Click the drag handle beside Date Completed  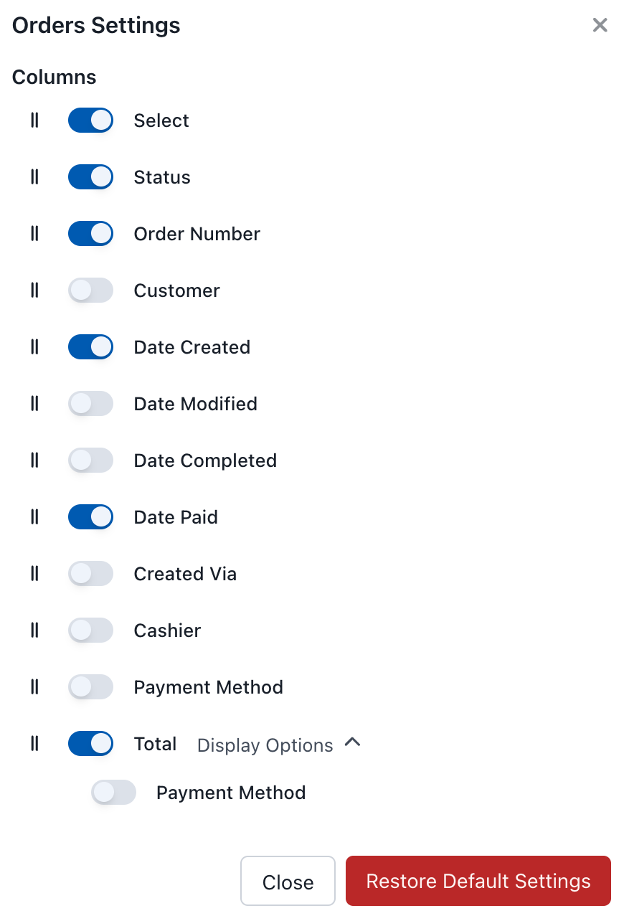click(x=34, y=461)
